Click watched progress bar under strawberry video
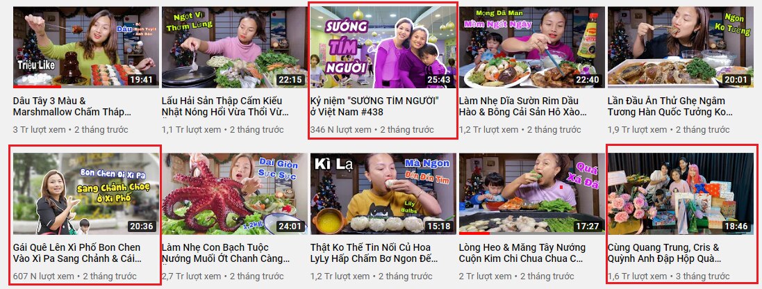762x289 pixels. 37,87
